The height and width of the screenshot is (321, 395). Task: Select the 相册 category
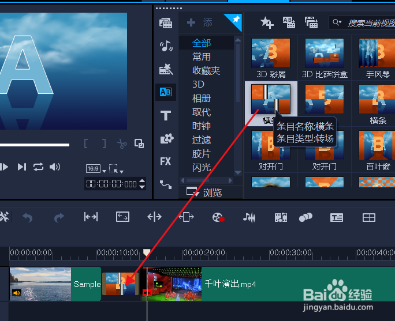[202, 99]
